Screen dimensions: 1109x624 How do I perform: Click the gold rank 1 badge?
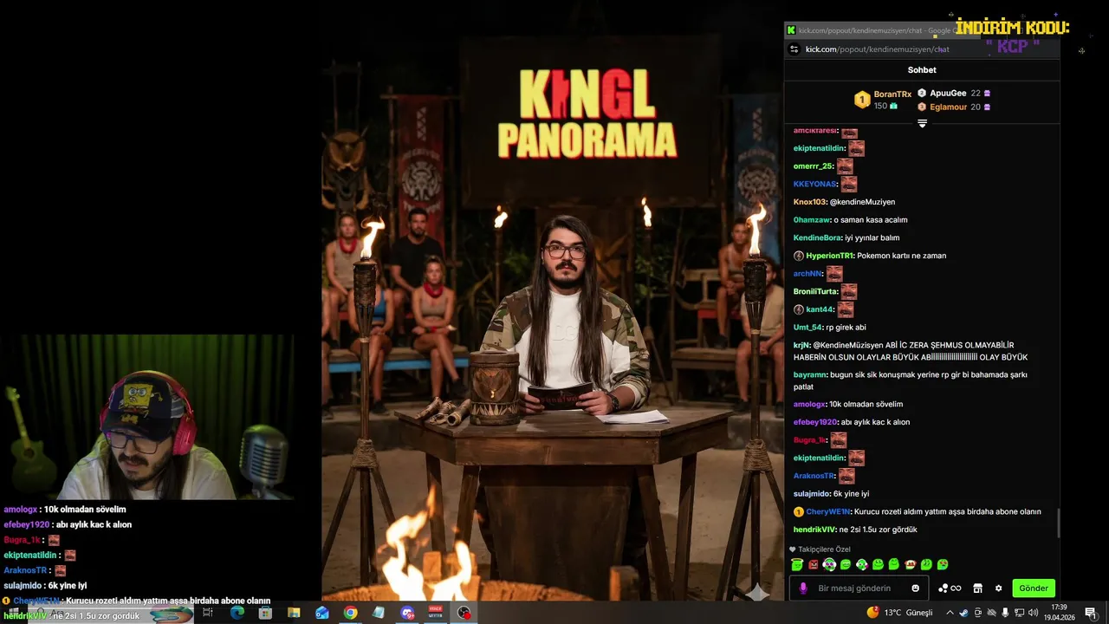click(x=862, y=100)
